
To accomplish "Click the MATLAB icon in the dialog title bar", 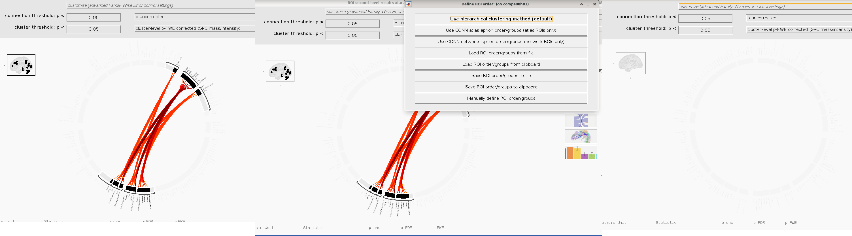I will click(x=409, y=4).
